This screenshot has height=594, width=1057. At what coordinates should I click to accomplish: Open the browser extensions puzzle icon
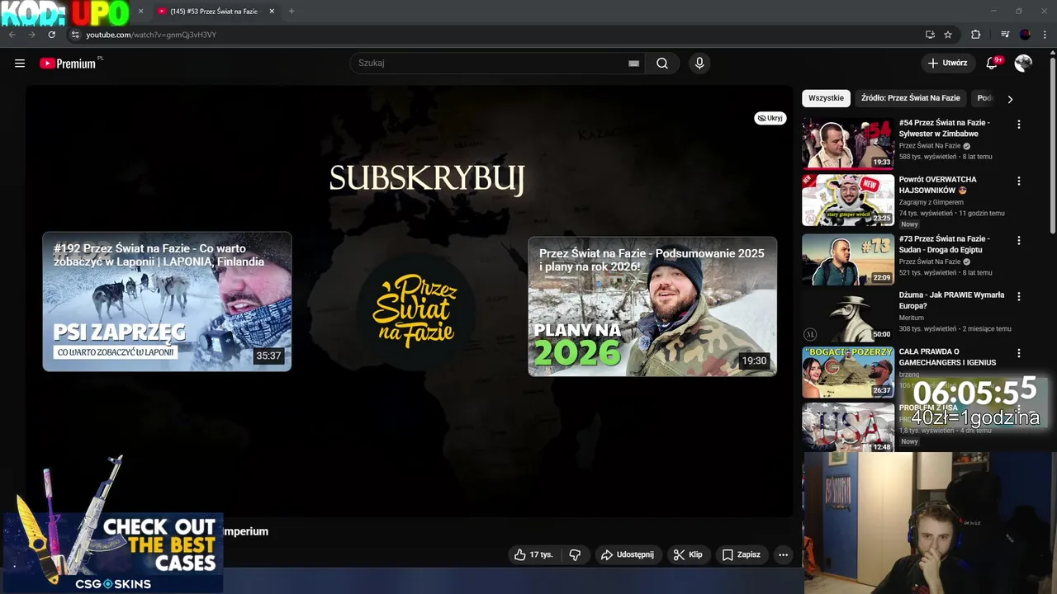pyautogui.click(x=975, y=35)
